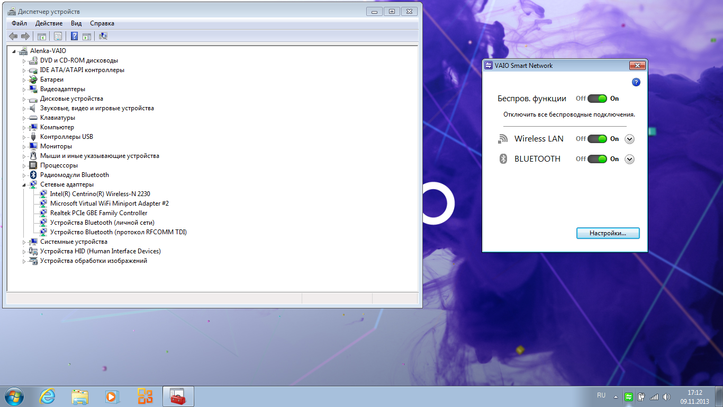
Task: Click the green VAIO Smart Network tray icon
Action: 628,396
